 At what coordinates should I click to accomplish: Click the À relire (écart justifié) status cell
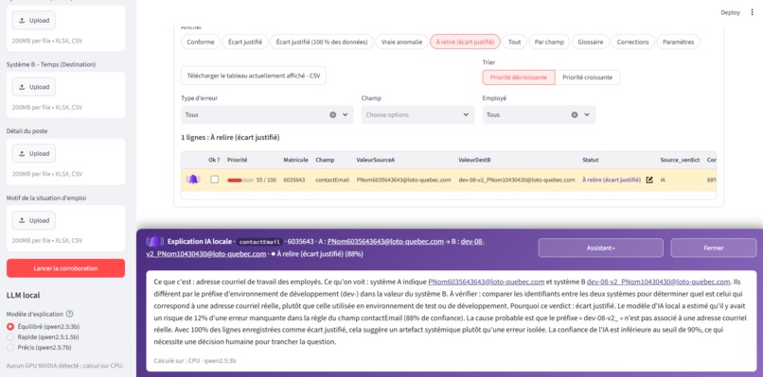click(612, 180)
